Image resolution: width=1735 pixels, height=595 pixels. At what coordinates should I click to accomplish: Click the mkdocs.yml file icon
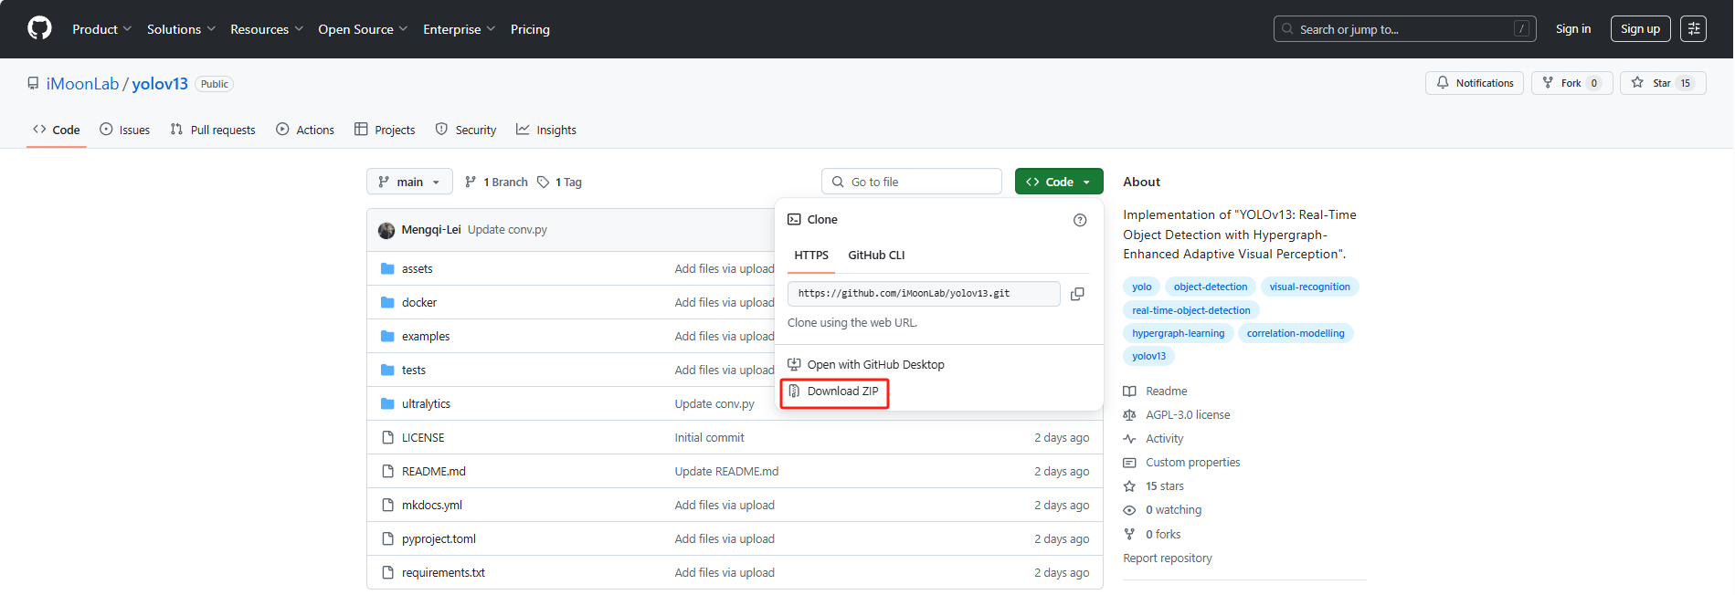coord(387,505)
